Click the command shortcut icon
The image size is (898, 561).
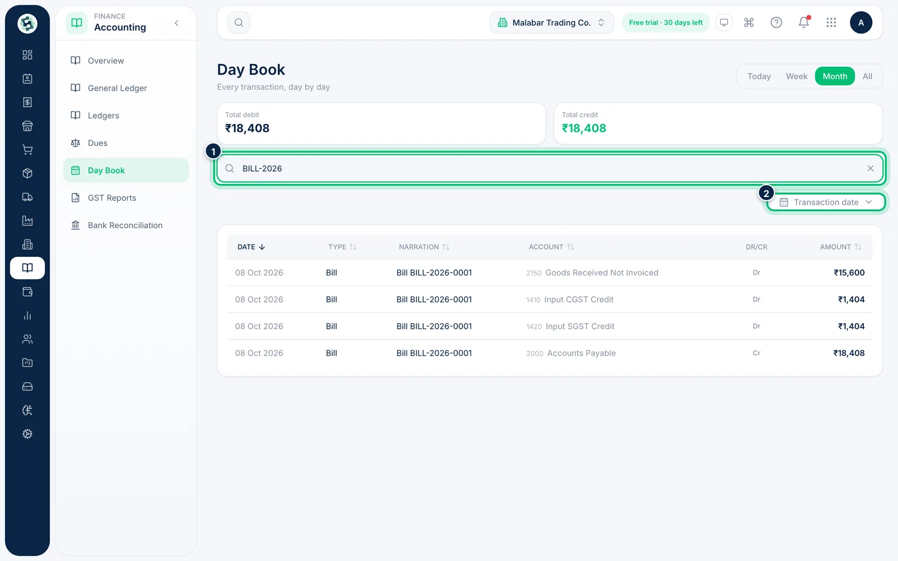click(749, 22)
